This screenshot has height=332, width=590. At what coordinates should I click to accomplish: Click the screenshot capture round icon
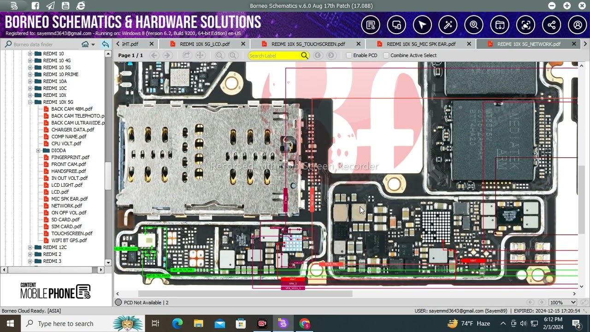point(525,25)
